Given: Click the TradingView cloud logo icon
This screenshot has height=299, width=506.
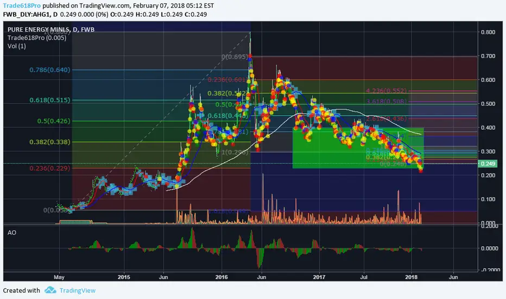Looking at the screenshot, I should pyautogui.click(x=50, y=290).
